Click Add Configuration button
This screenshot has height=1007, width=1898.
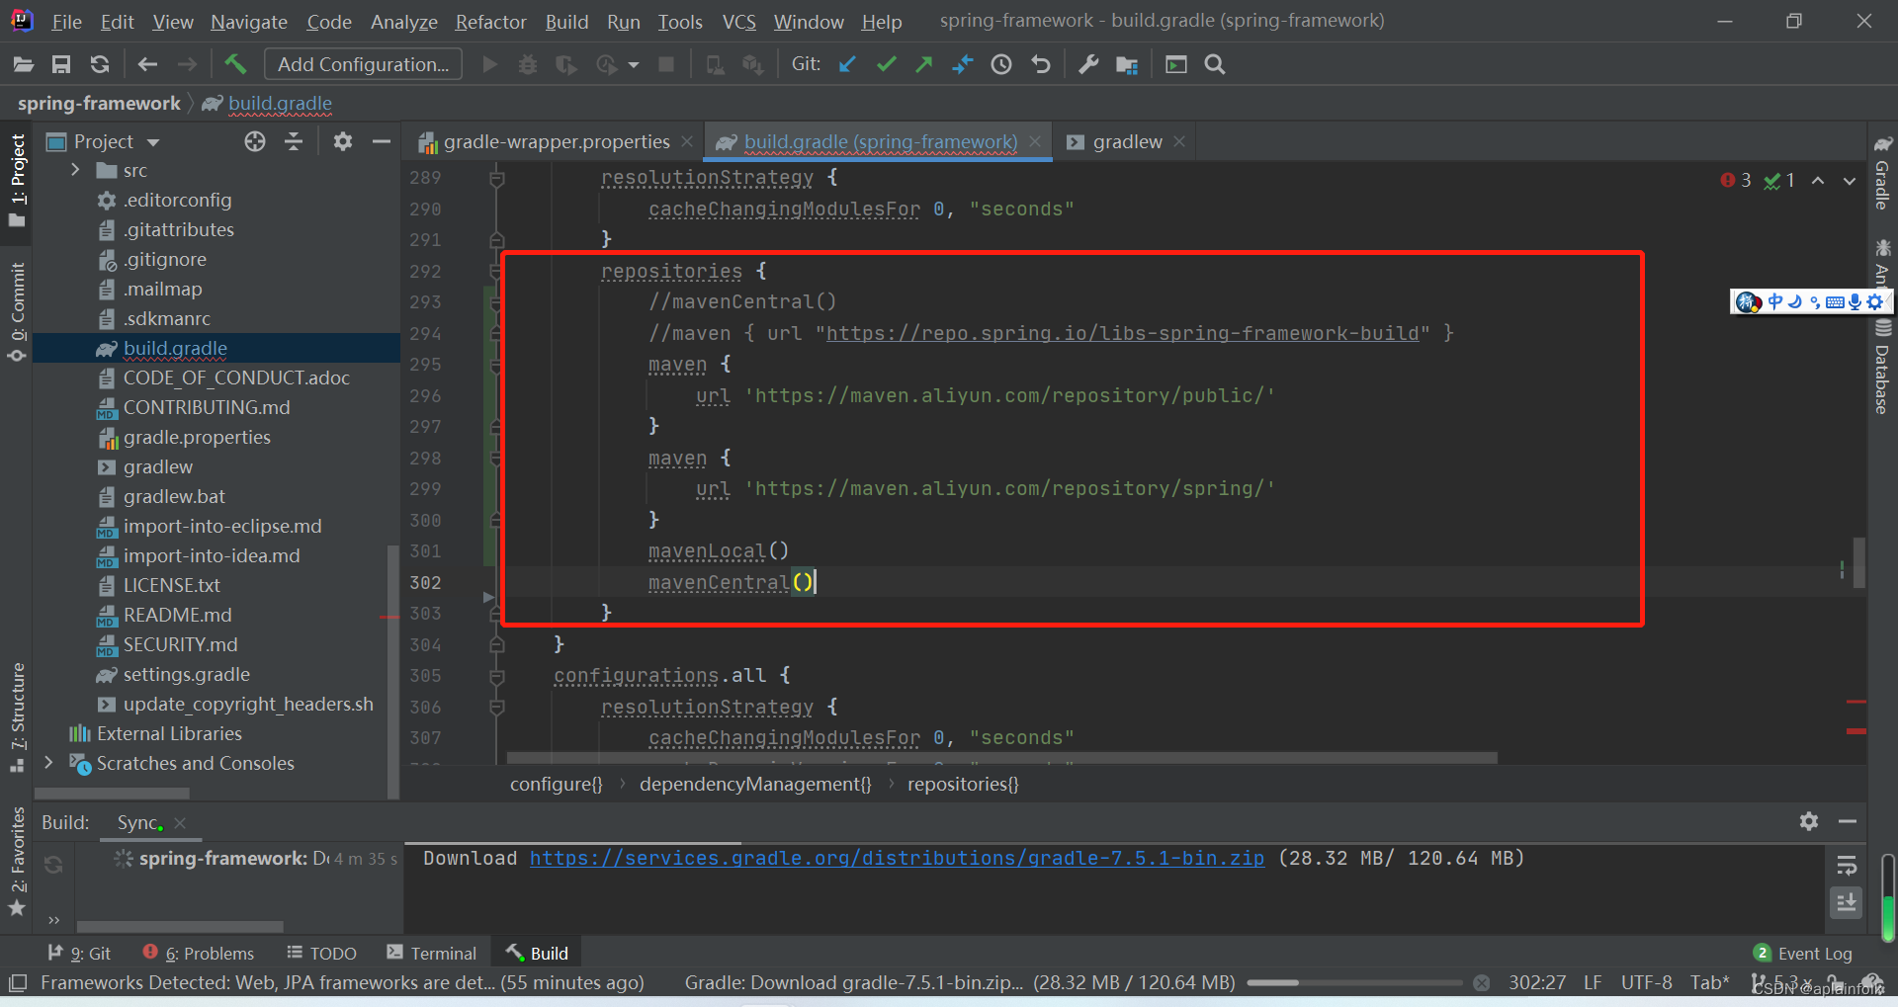click(363, 64)
